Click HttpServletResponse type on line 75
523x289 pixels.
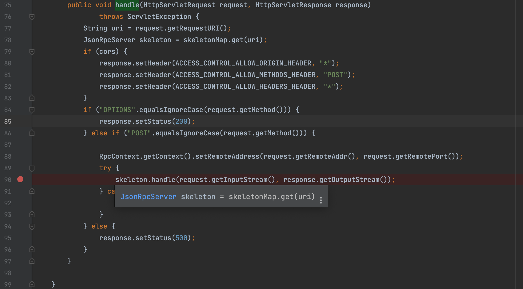coord(293,5)
